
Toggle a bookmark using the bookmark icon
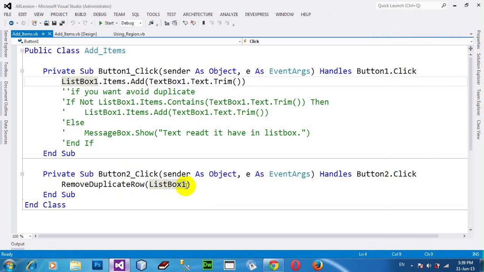pos(203,23)
